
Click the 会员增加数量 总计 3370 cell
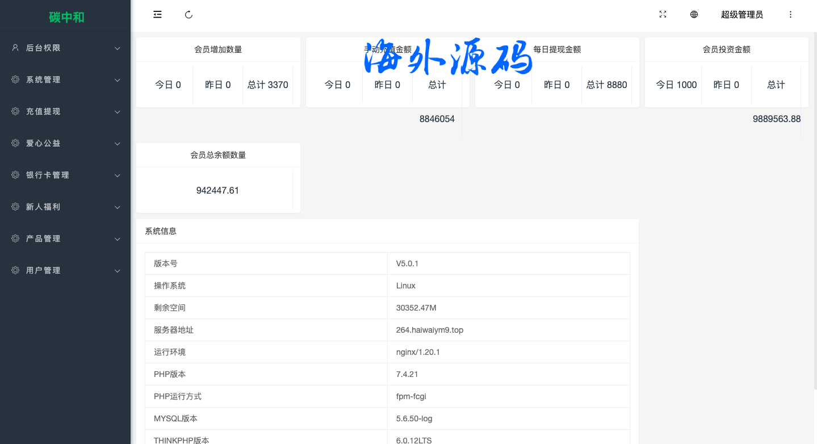click(267, 85)
